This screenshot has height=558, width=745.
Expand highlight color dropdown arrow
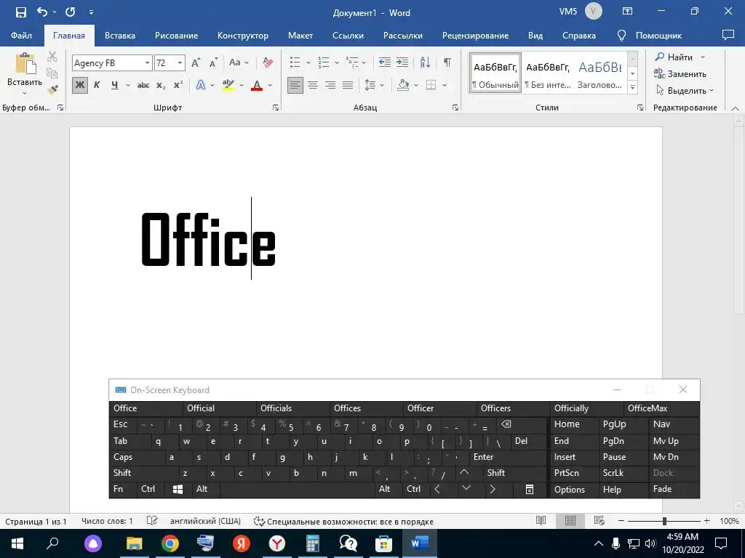242,86
